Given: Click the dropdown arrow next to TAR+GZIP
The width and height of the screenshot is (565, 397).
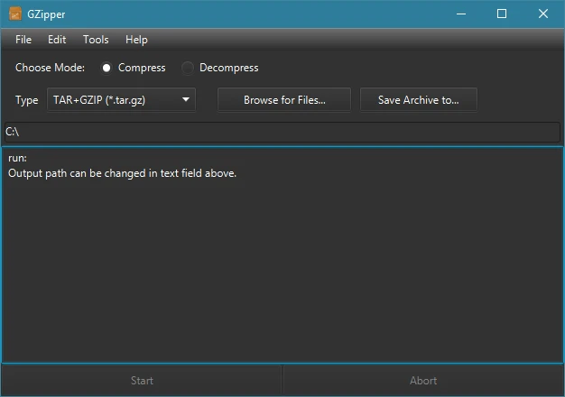Looking at the screenshot, I should tap(186, 99).
